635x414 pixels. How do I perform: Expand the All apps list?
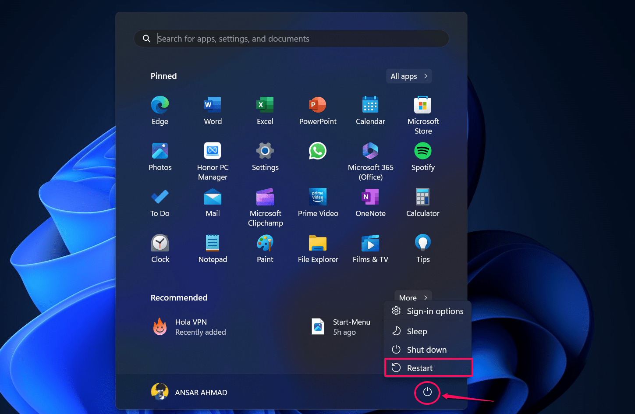[x=409, y=76]
